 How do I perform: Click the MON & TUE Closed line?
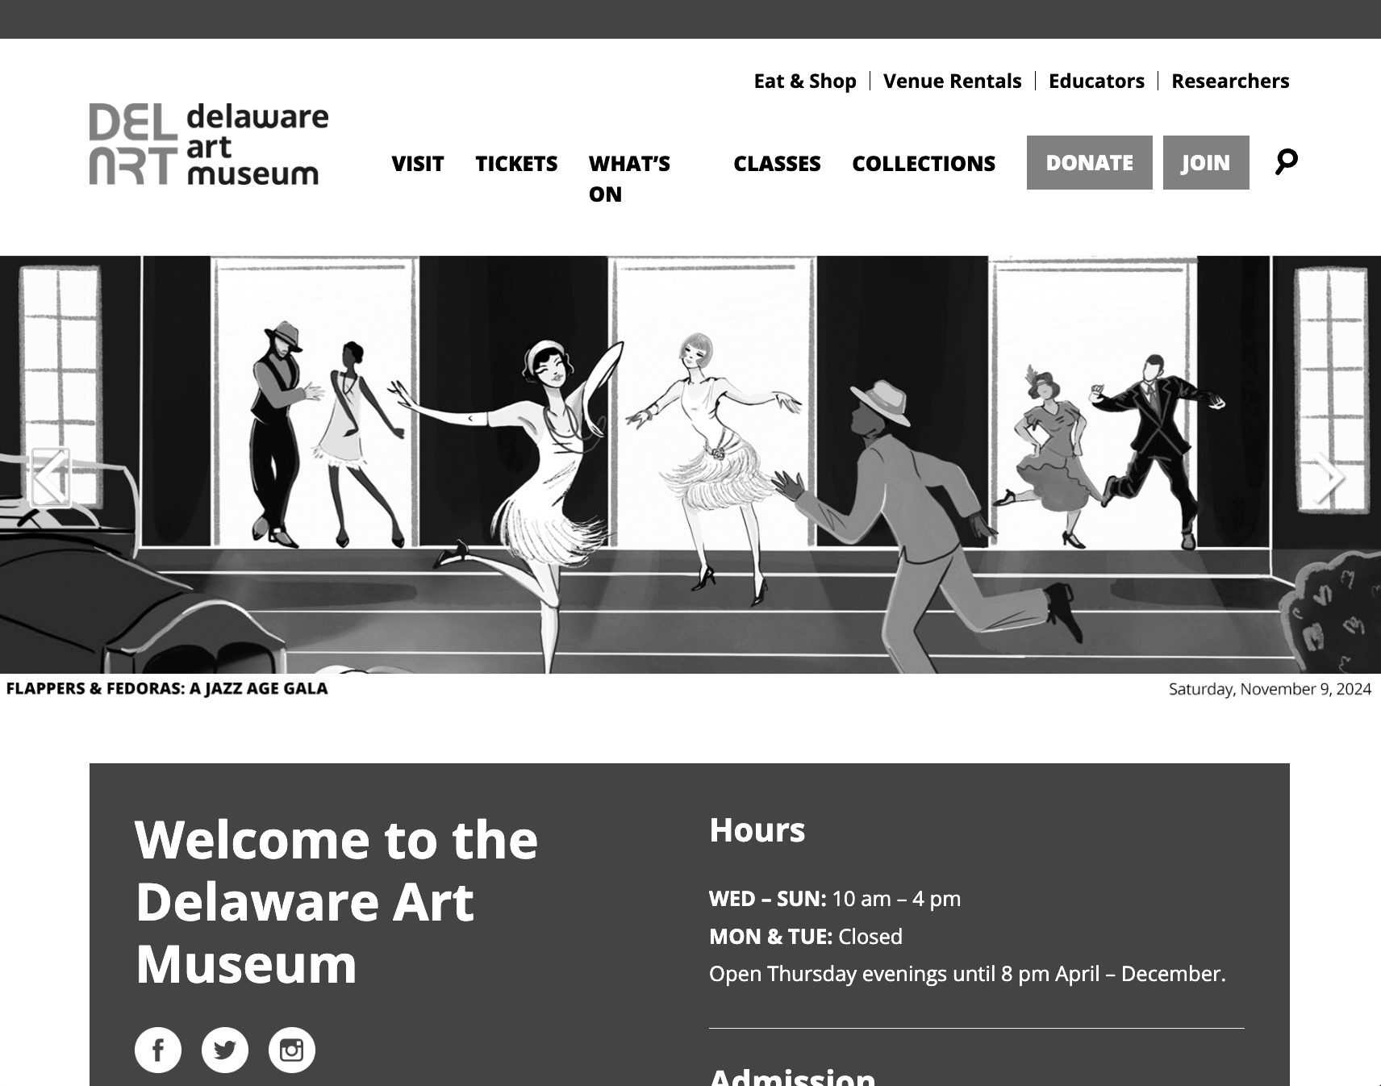806,937
